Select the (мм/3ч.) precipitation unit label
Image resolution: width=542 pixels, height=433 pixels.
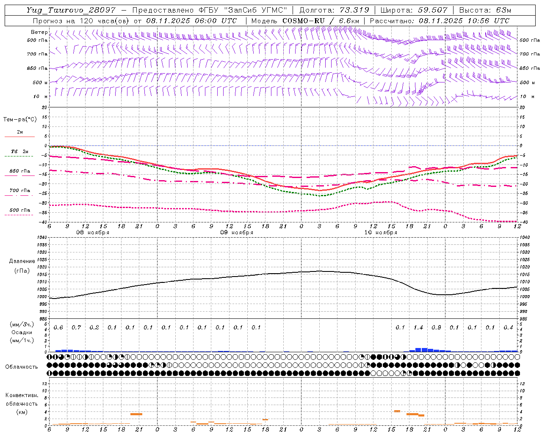tap(22, 324)
